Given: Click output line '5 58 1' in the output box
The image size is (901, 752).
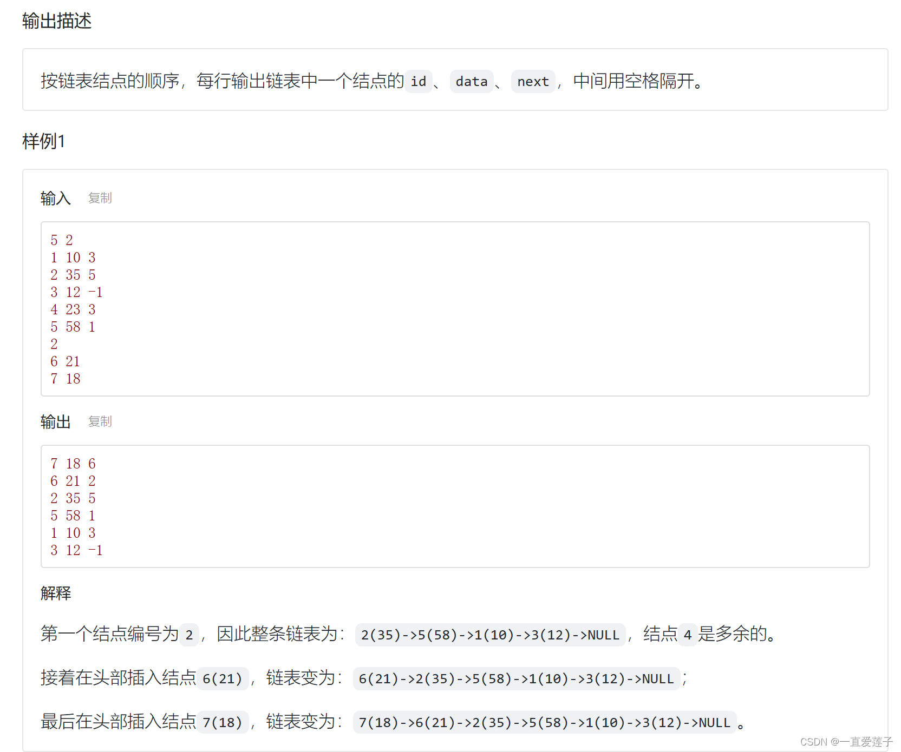Looking at the screenshot, I should click(x=73, y=516).
